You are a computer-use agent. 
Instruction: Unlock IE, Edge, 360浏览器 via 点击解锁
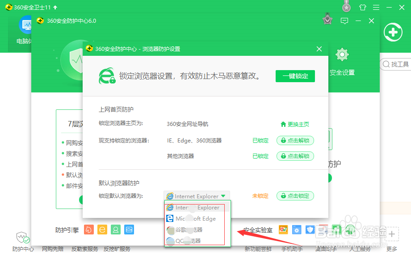point(295,140)
